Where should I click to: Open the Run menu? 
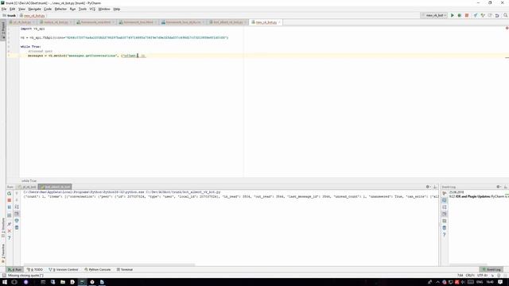72,9
